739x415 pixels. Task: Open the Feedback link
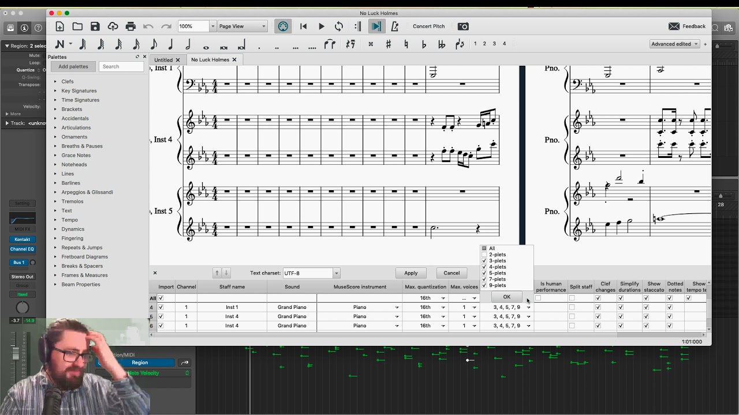[x=687, y=27]
